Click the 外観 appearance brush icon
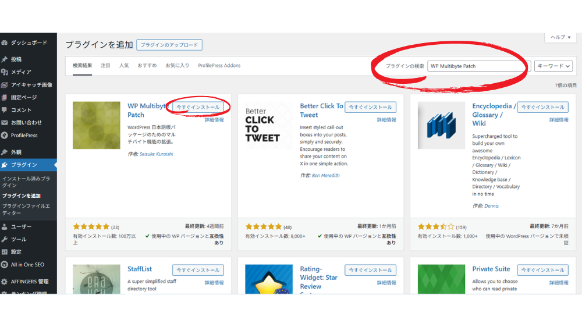Viewport: 582px width, 327px height. coord(5,152)
